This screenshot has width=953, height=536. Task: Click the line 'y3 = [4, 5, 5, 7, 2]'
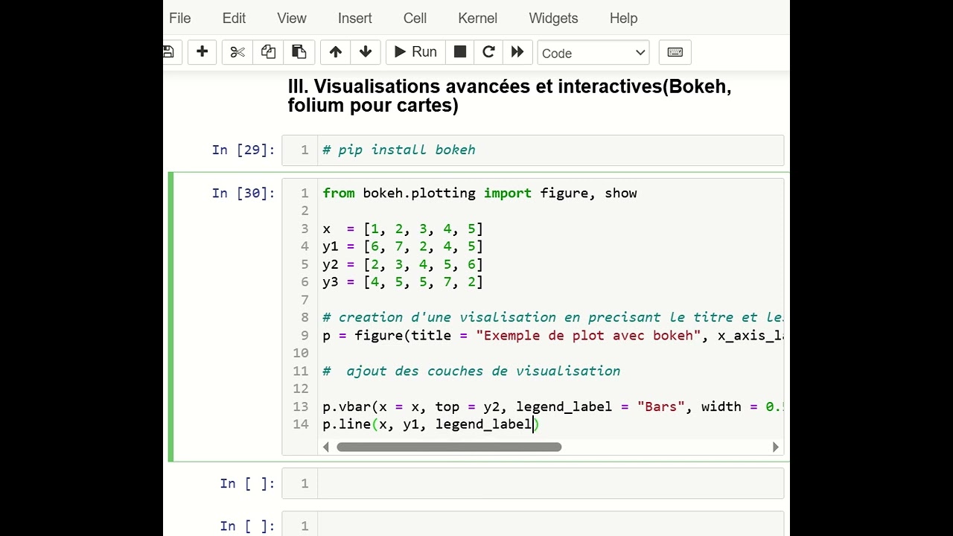(x=403, y=282)
